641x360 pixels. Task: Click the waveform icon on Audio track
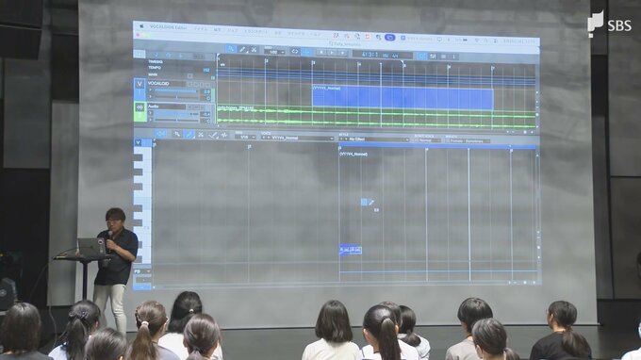pos(140,107)
